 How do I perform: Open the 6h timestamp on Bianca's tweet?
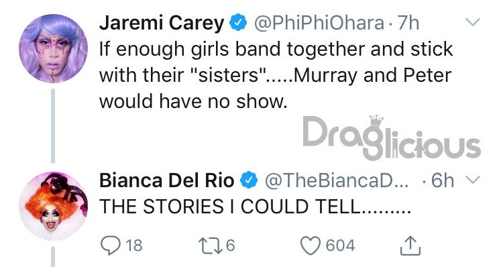pyautogui.click(x=443, y=180)
